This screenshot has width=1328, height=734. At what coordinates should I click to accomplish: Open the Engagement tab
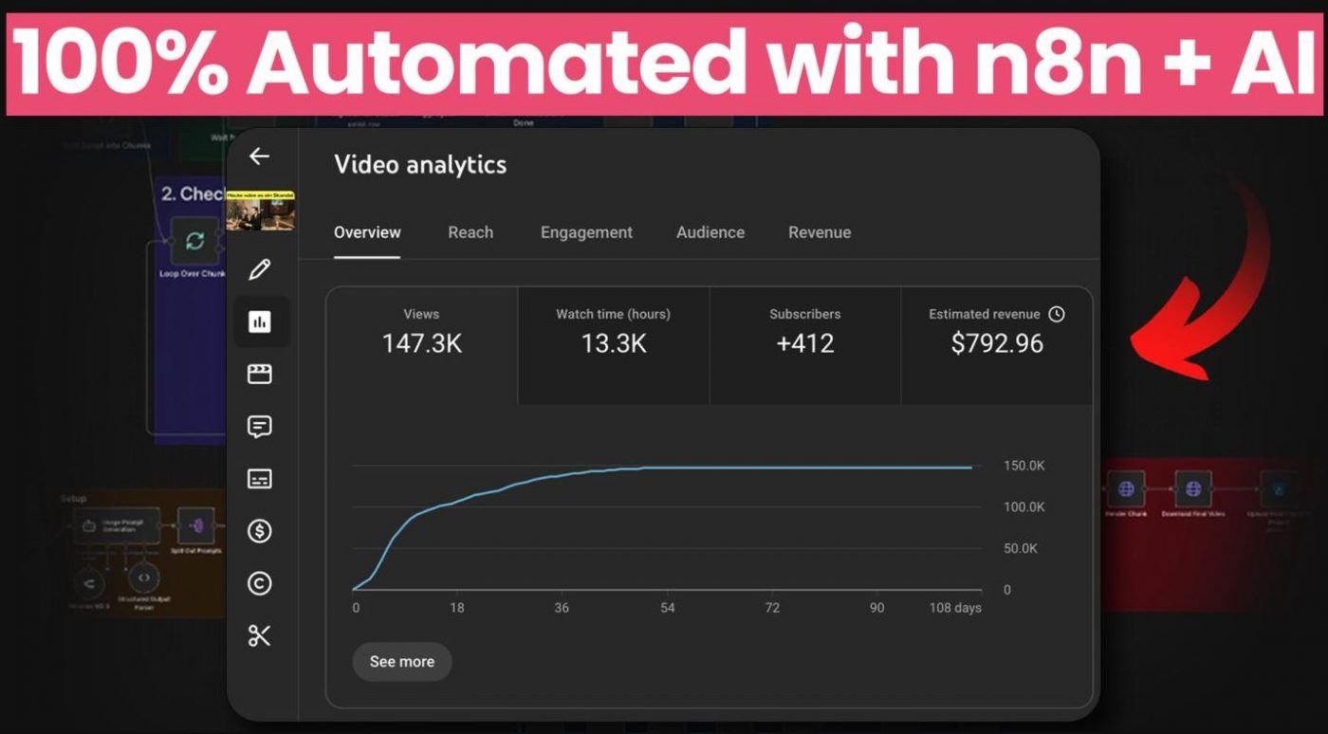(x=586, y=232)
